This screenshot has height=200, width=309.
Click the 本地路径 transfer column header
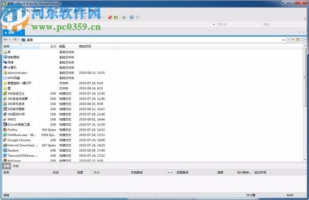136,172
